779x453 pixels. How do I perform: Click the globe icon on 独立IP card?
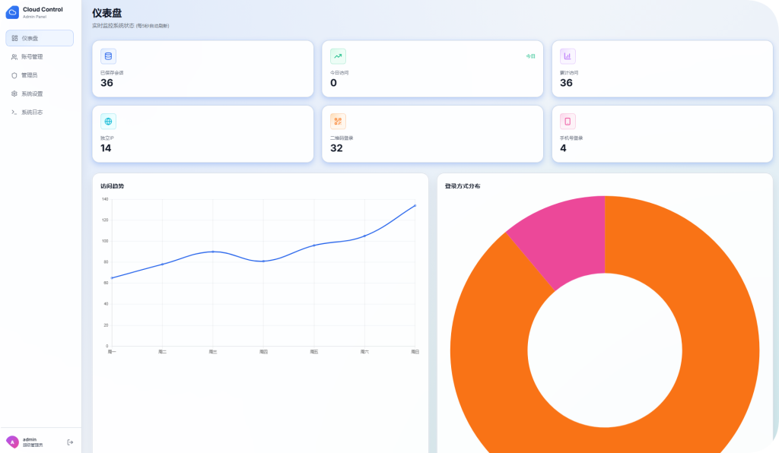(108, 121)
